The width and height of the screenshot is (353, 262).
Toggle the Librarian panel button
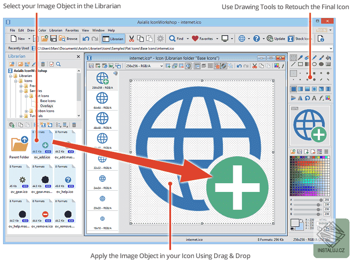pos(113,39)
